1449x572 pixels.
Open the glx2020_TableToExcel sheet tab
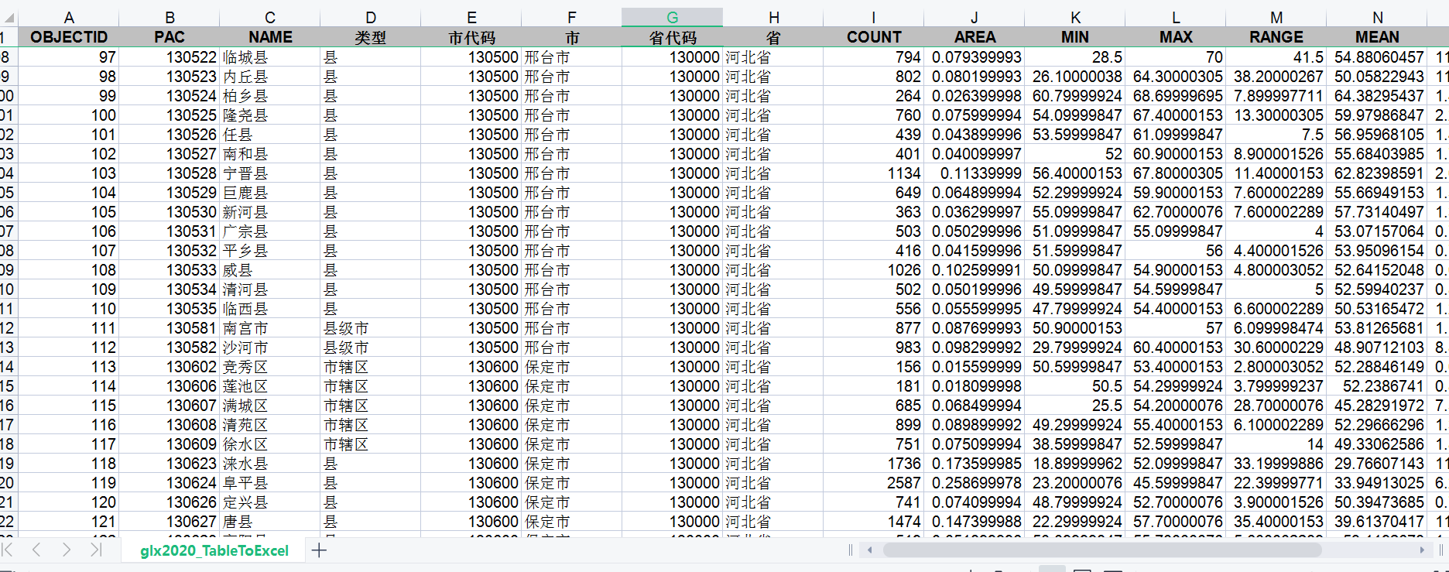(x=214, y=550)
